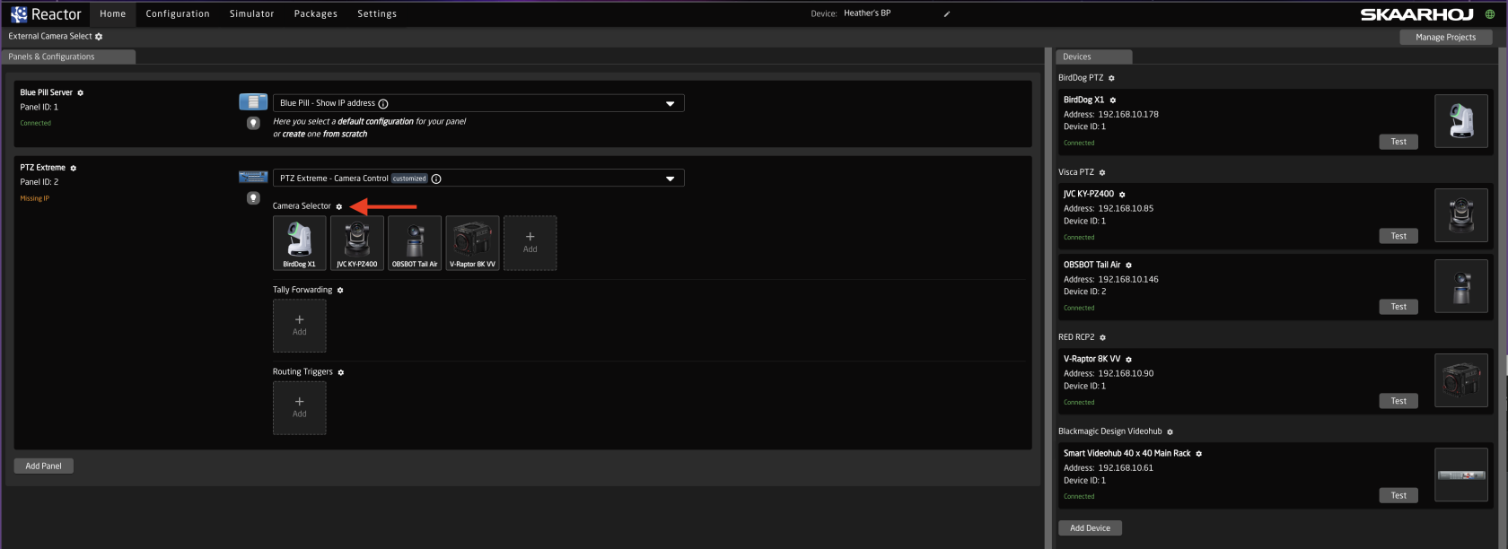Click V-Raptor 8K VV device image in Devices
Viewport: 1508px width, 549px height.
coord(1461,380)
